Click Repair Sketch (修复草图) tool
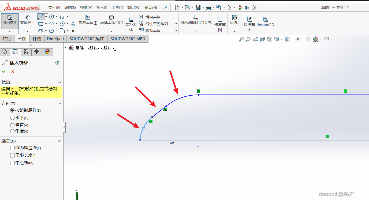Image resolution: width=369 pixels, height=200 pixels. click(220, 24)
